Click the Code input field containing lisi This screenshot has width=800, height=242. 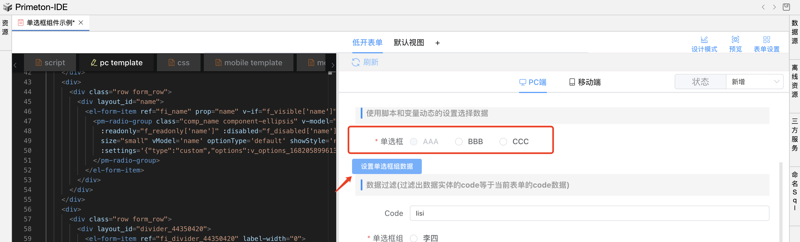[x=589, y=213]
